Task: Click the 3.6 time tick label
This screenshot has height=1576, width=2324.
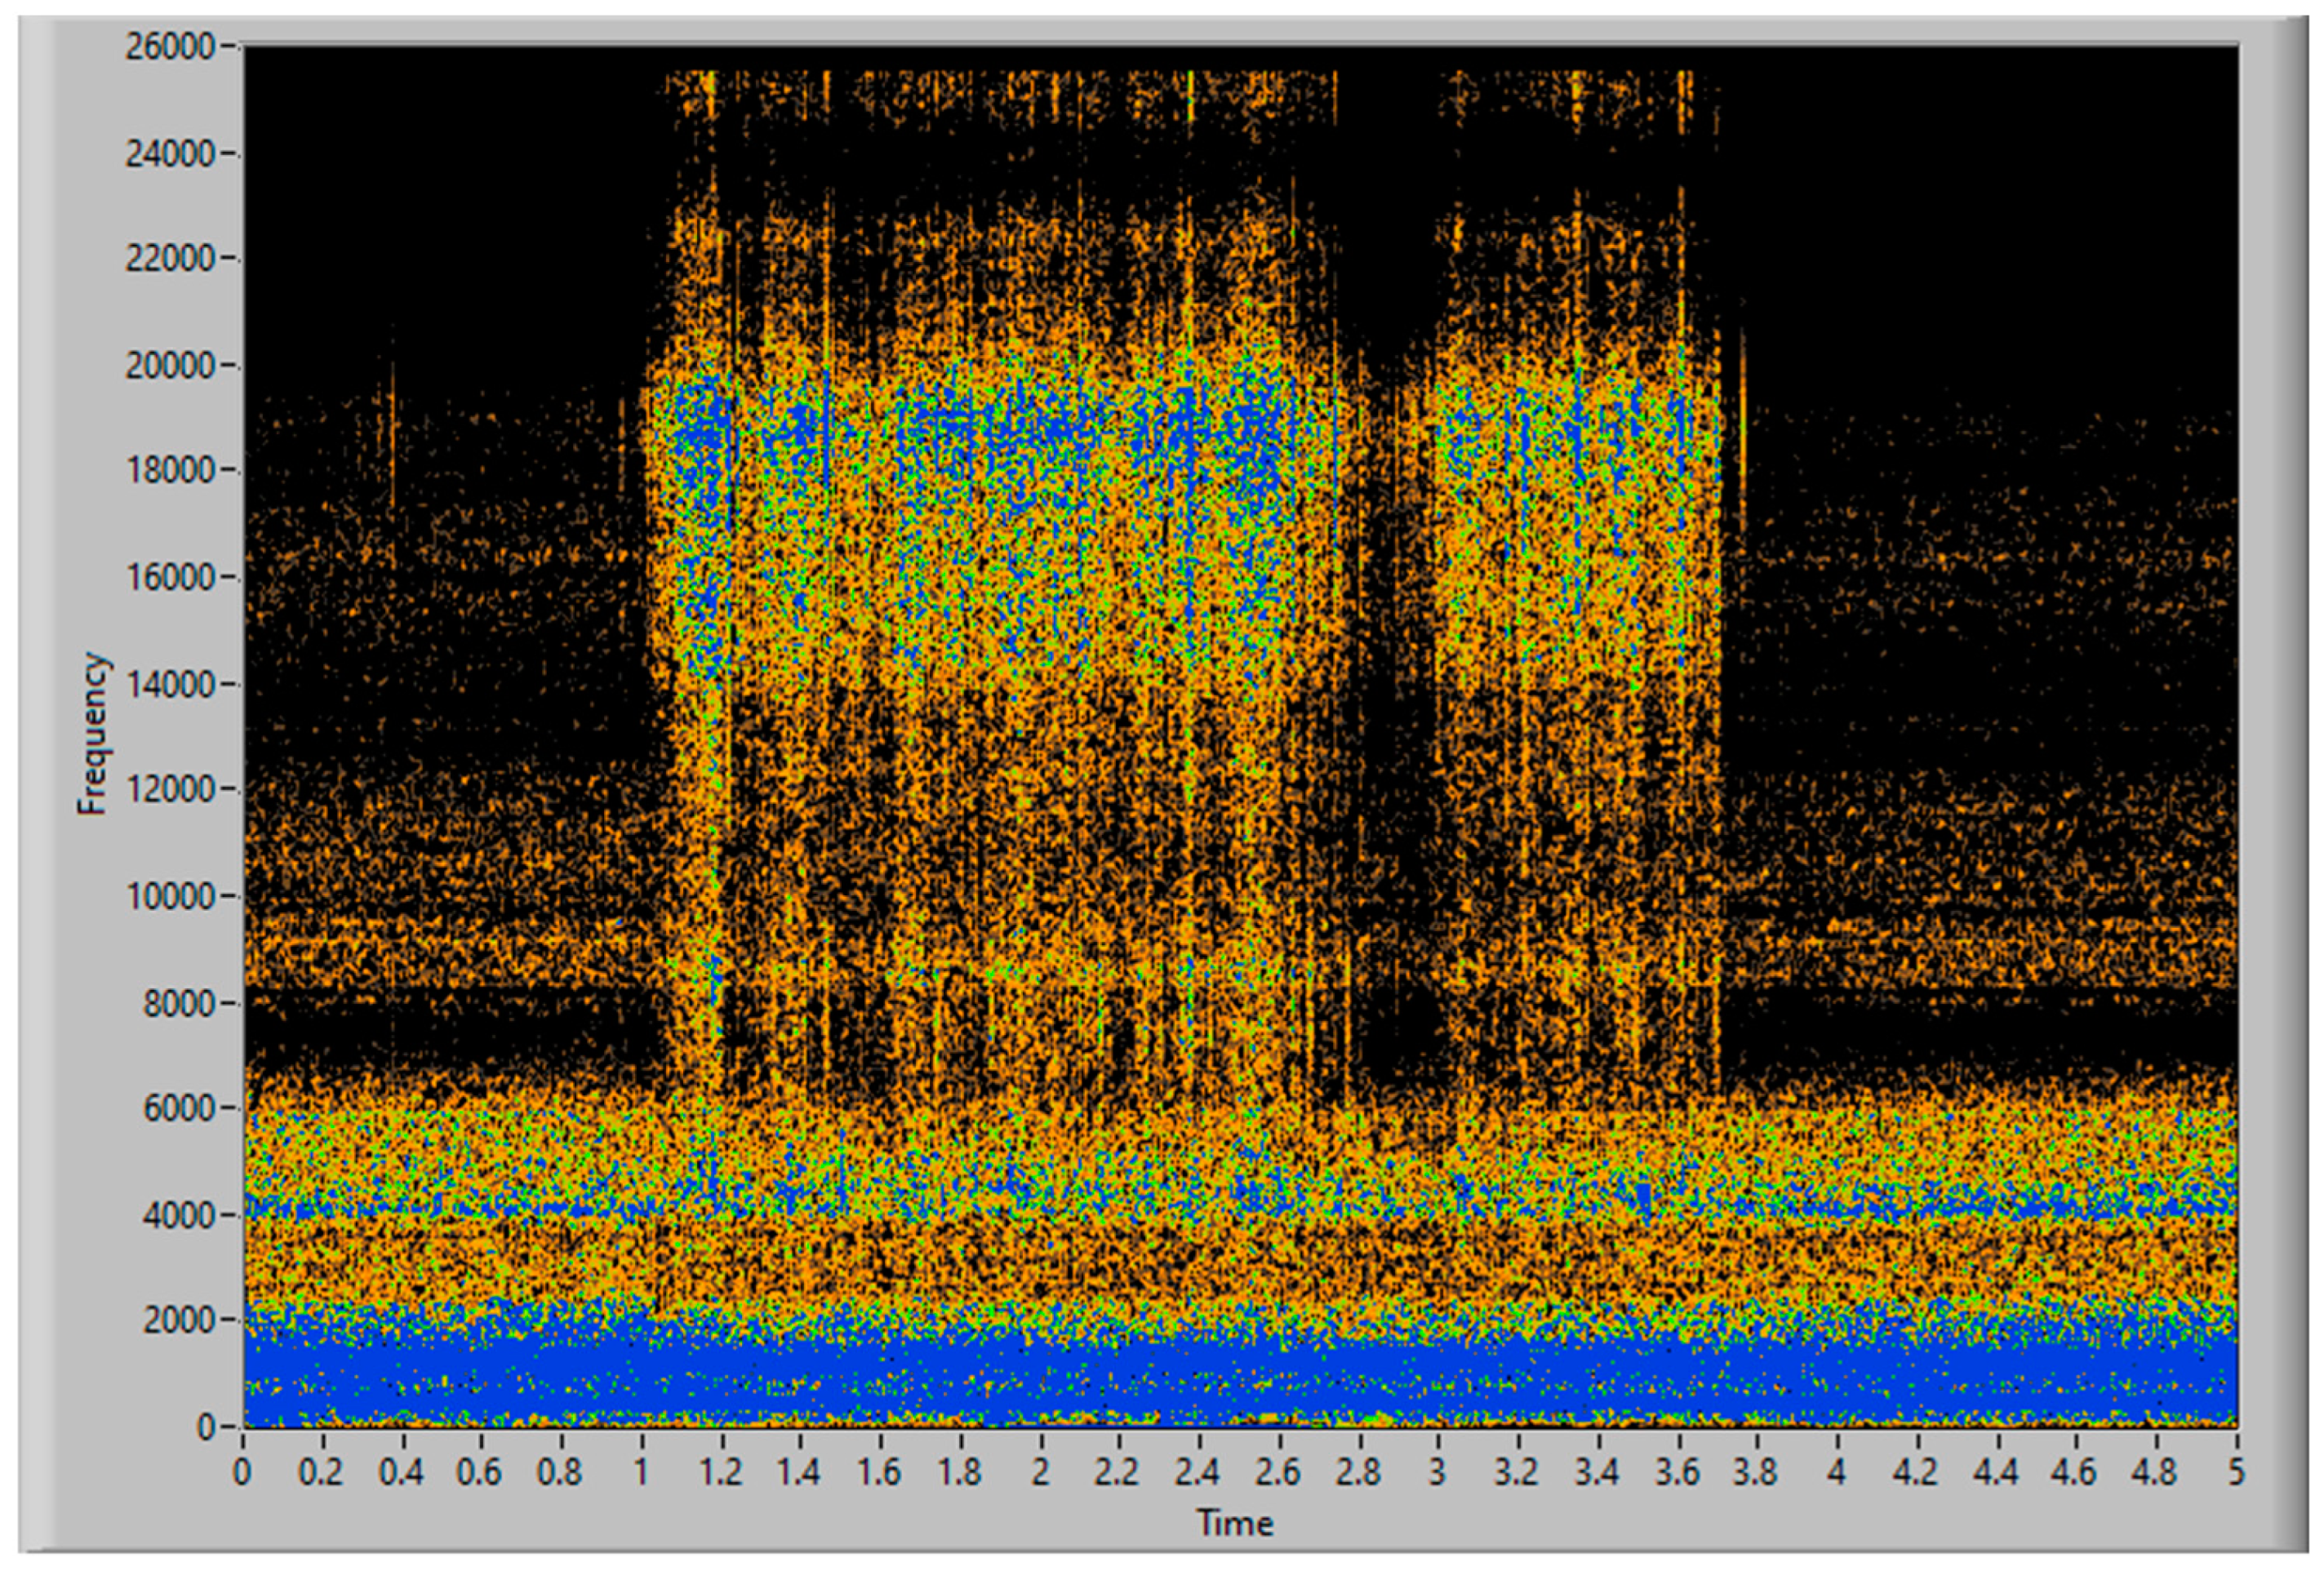Action: pyautogui.click(x=1676, y=1473)
